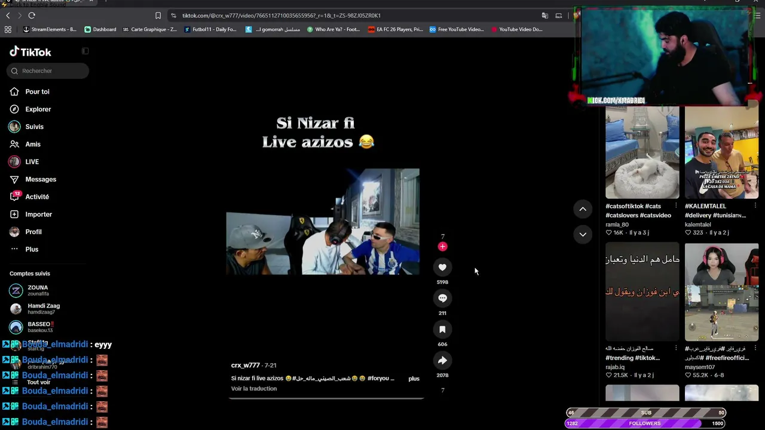
Task: Open Messages in the sidebar
Action: coord(41,179)
